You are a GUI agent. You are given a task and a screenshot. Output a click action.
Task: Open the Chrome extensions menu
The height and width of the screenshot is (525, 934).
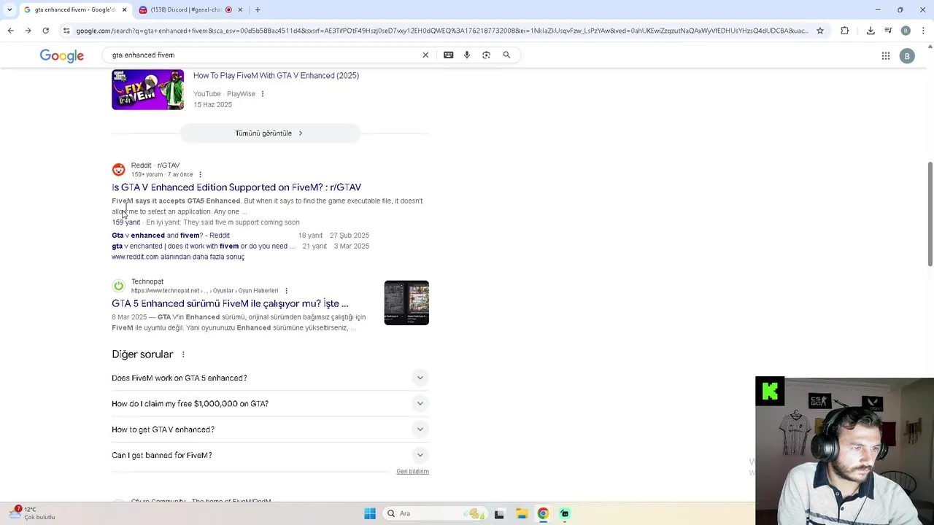[845, 31]
